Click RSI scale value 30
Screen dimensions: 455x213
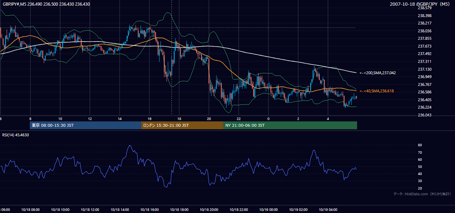pyautogui.click(x=420, y=181)
